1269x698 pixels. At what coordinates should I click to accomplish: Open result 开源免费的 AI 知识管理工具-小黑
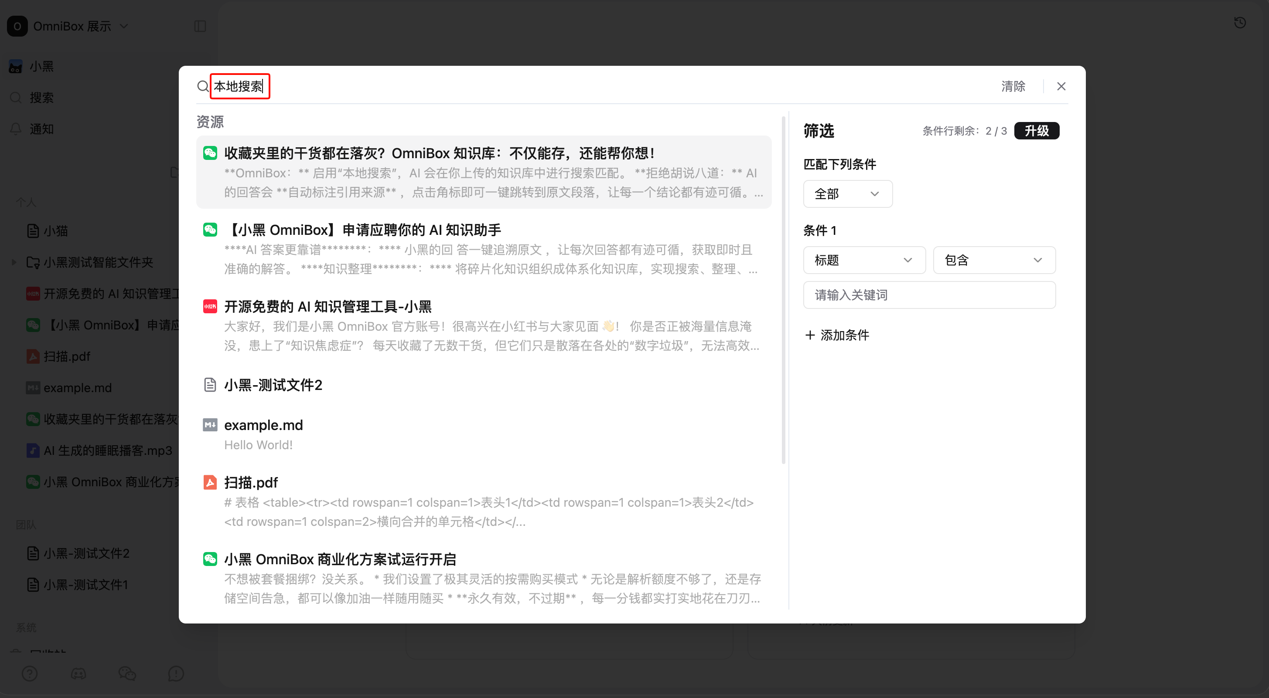point(484,325)
